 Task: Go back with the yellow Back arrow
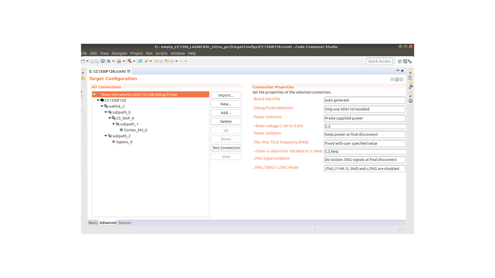click(172, 61)
